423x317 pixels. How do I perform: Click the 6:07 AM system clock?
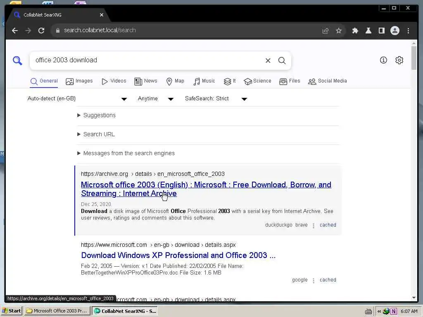click(x=409, y=311)
